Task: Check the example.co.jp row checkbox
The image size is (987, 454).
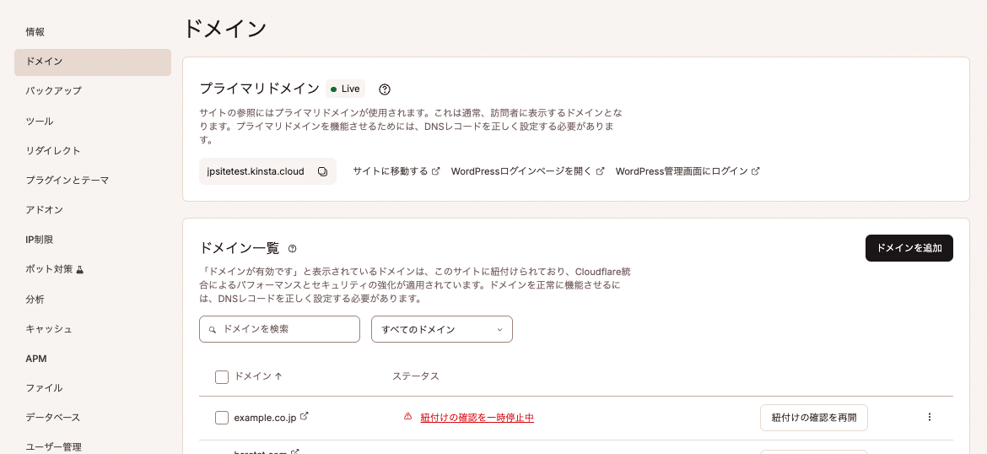Action: (x=222, y=418)
